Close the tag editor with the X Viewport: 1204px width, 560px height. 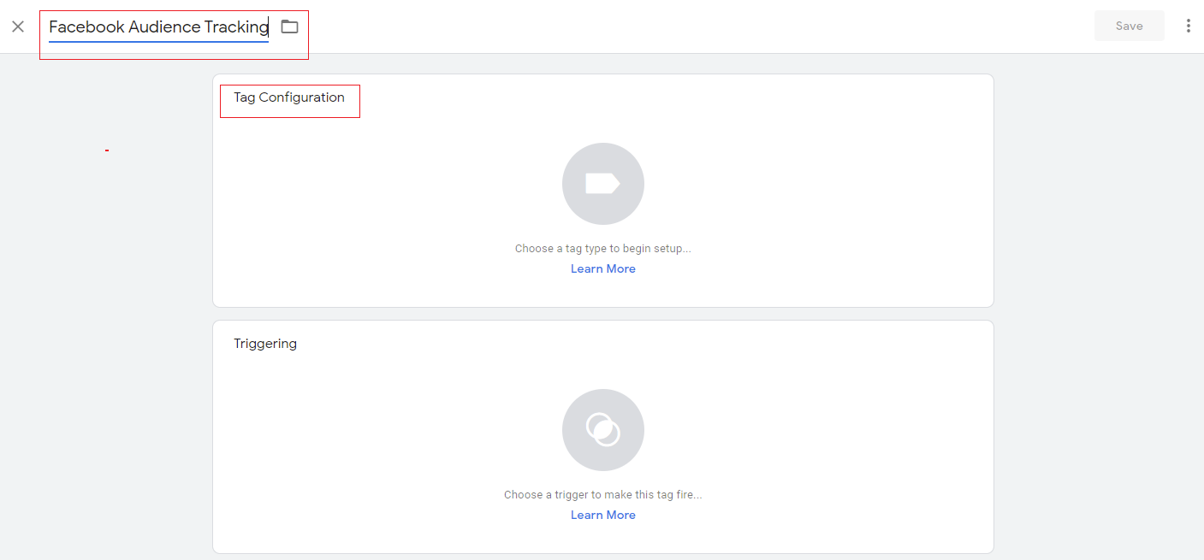18,27
